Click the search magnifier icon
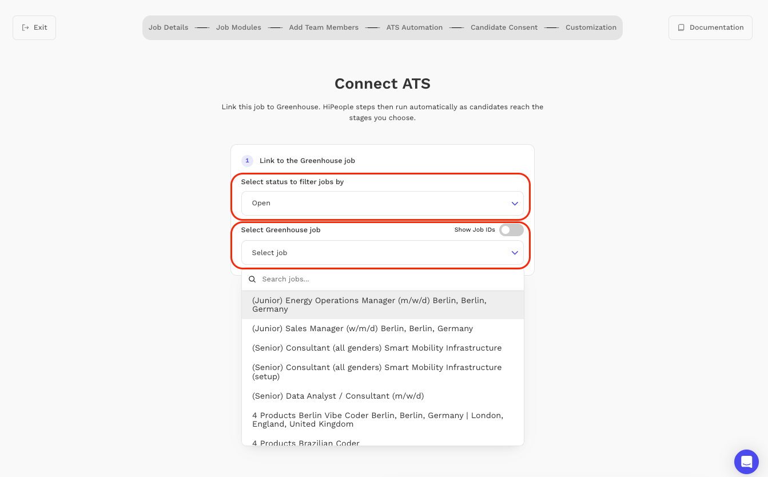The height and width of the screenshot is (477, 768). 252,279
